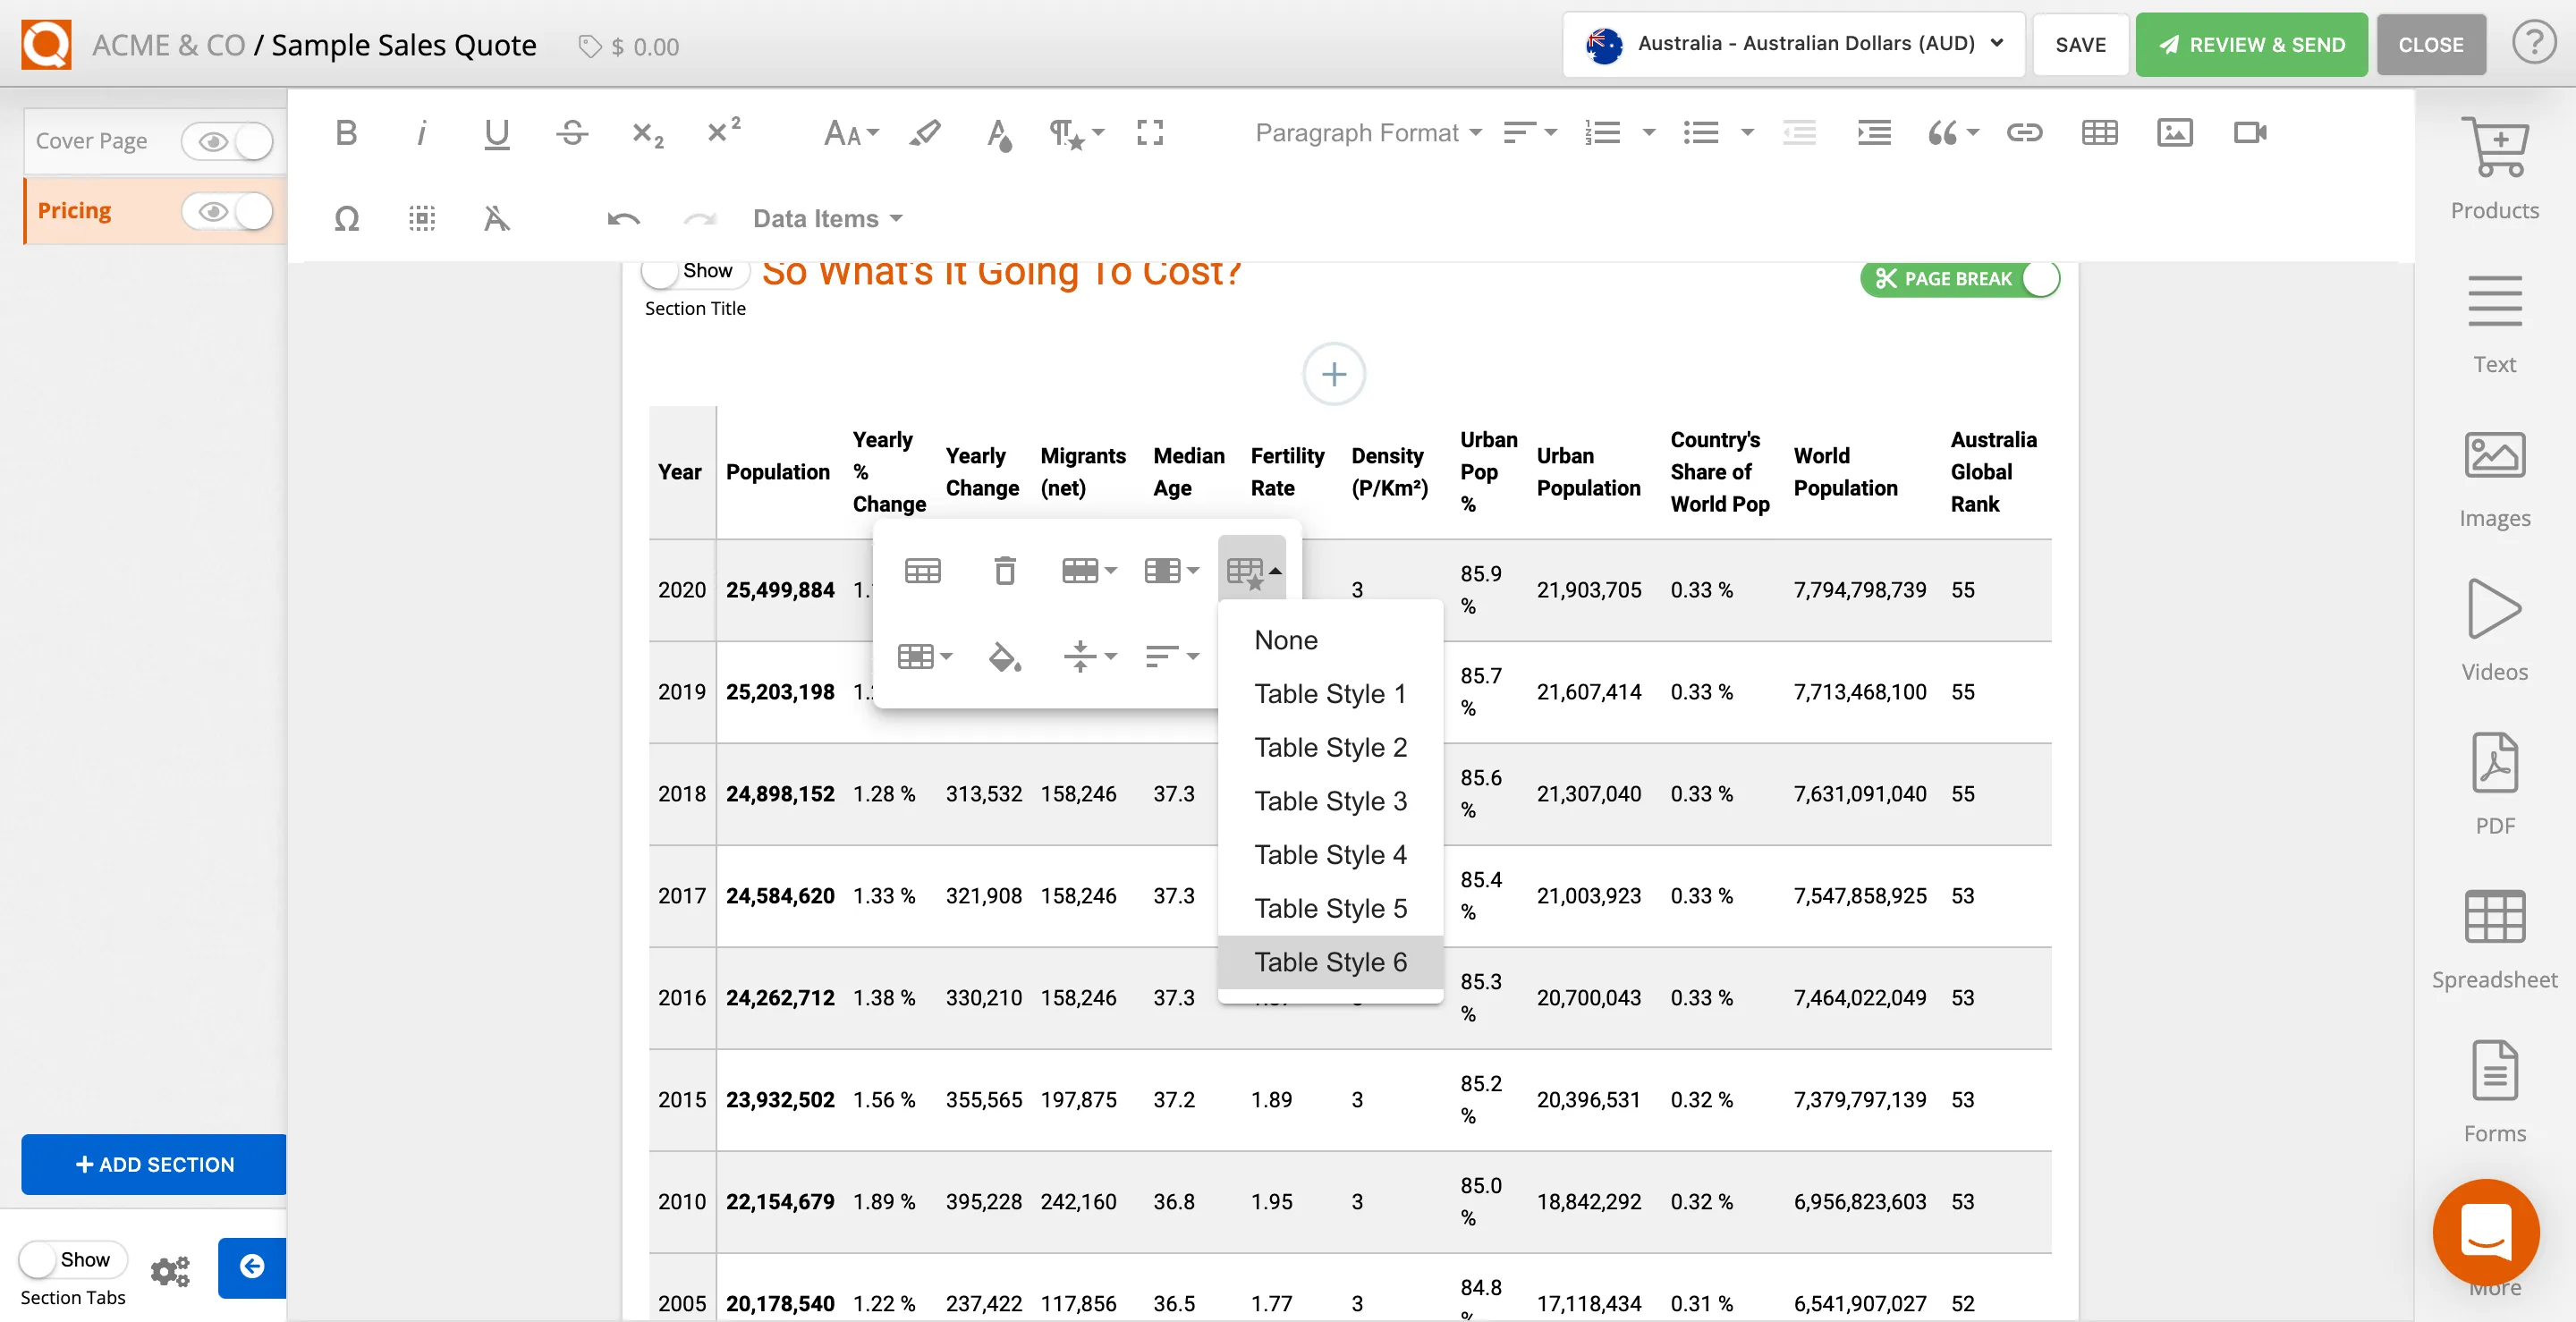Open the Australia currency selector

point(1792,44)
